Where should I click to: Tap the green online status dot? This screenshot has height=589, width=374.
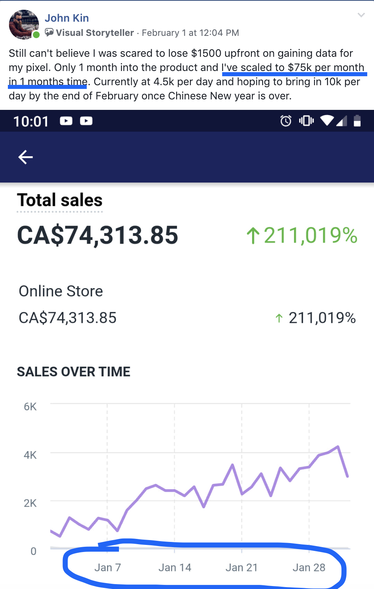click(x=36, y=35)
